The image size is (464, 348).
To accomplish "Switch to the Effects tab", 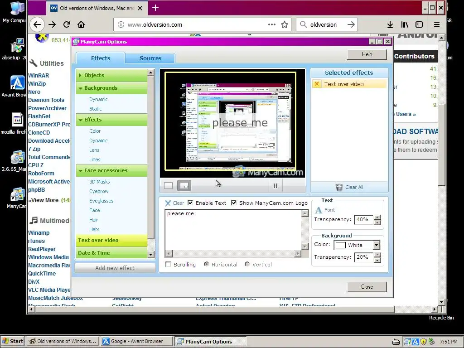I will click(100, 58).
